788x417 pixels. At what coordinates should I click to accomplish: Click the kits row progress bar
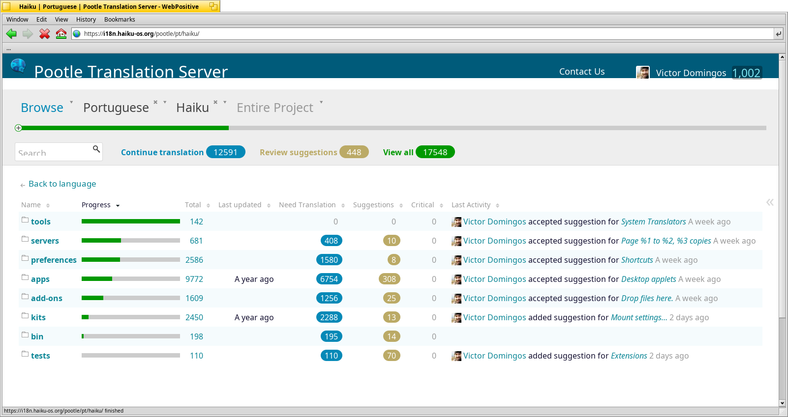131,317
